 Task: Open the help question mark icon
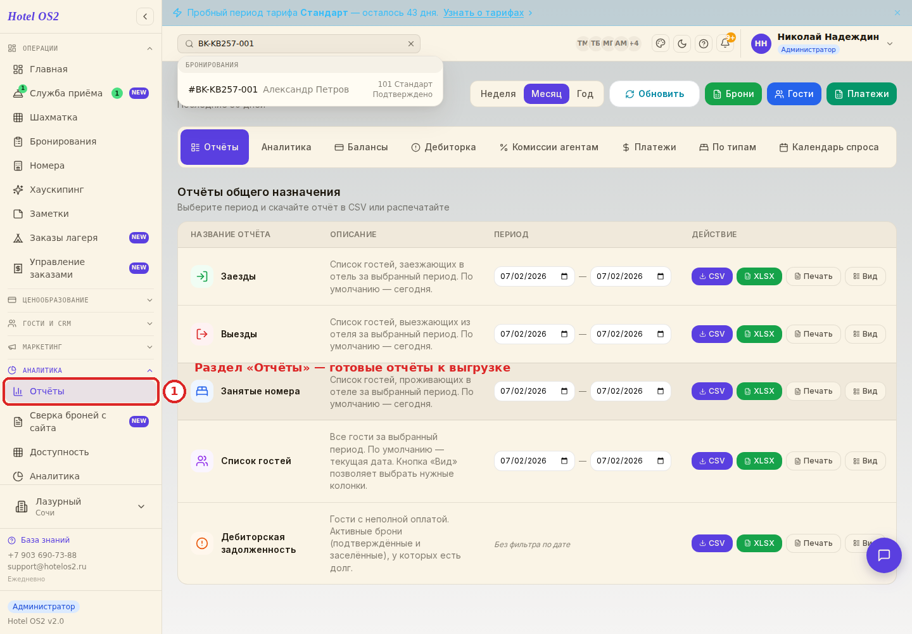pyautogui.click(x=704, y=44)
